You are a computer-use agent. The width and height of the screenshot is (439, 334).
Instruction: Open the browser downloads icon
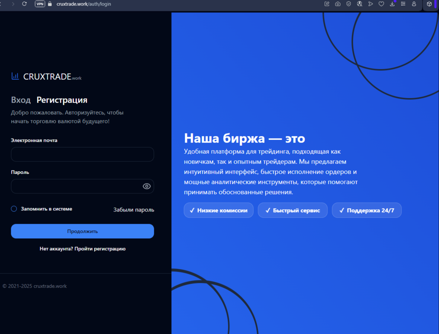coord(392,4)
